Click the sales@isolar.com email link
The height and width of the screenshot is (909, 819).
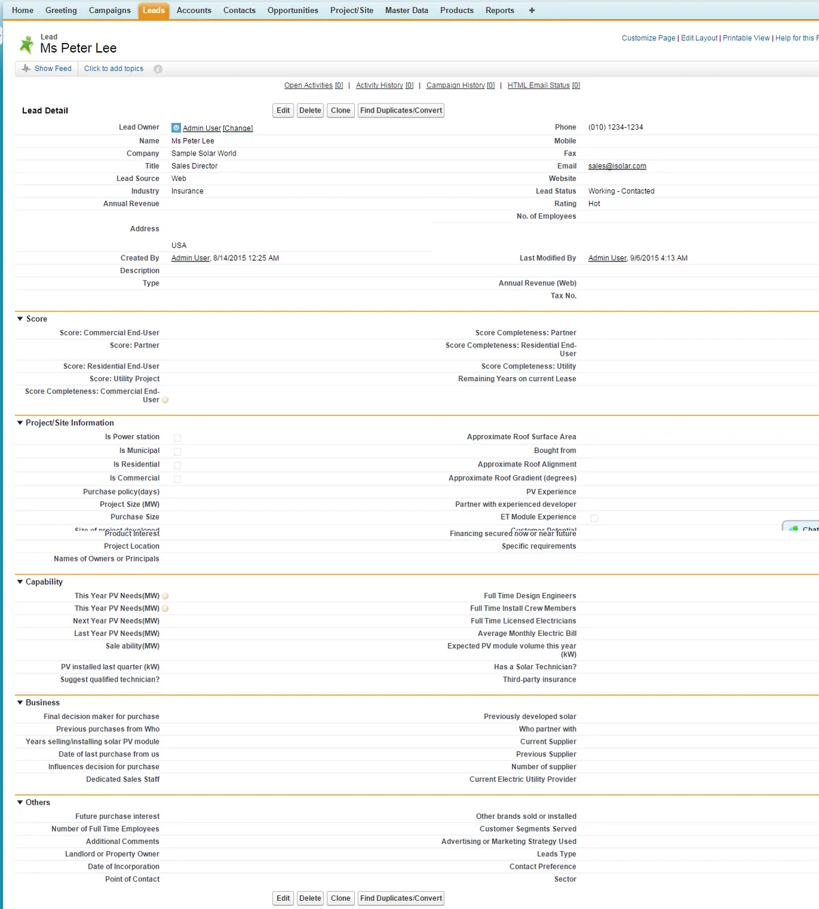tap(617, 166)
